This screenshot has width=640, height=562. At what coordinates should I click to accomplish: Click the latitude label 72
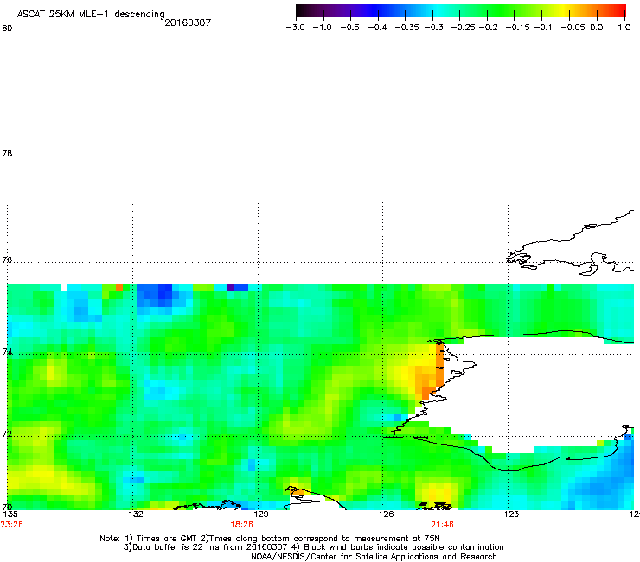point(7,434)
